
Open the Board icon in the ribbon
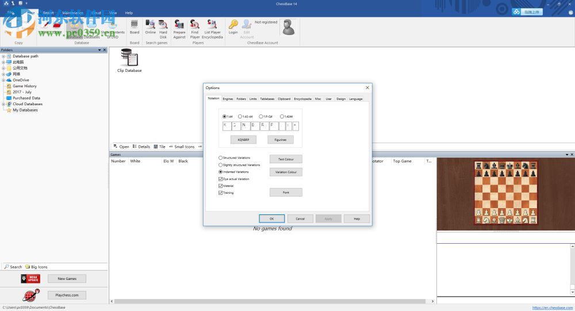[134, 28]
